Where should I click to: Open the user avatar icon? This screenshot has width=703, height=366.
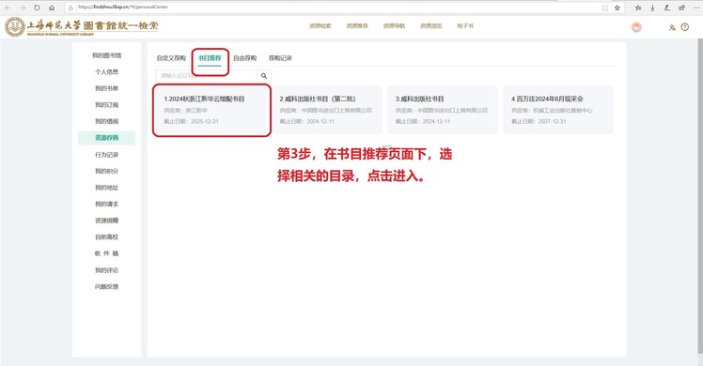point(636,27)
